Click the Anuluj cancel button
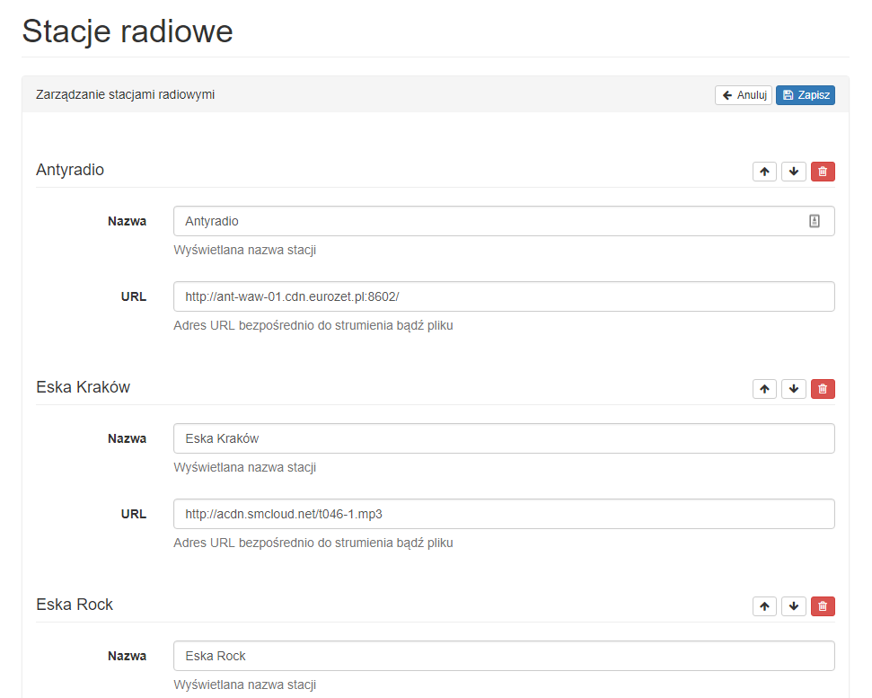This screenshot has height=698, width=872. 744,95
